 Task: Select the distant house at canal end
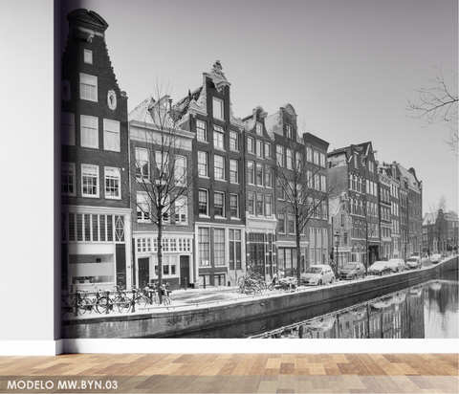(x=441, y=230)
